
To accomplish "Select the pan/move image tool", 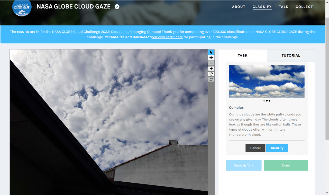I will tap(211, 58).
